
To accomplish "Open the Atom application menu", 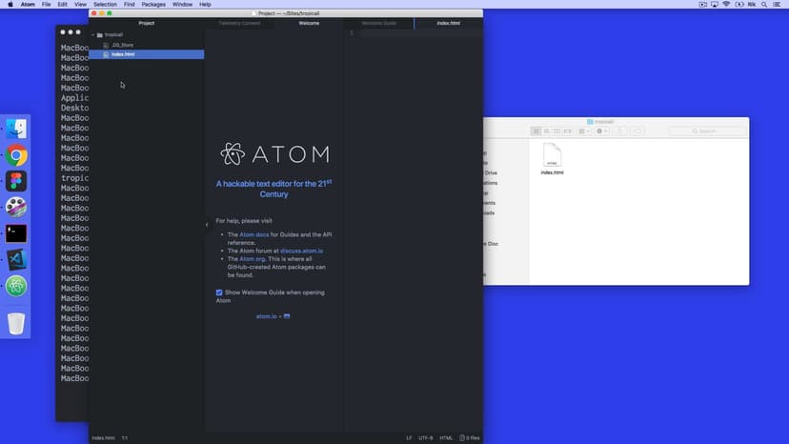I will (28, 4).
